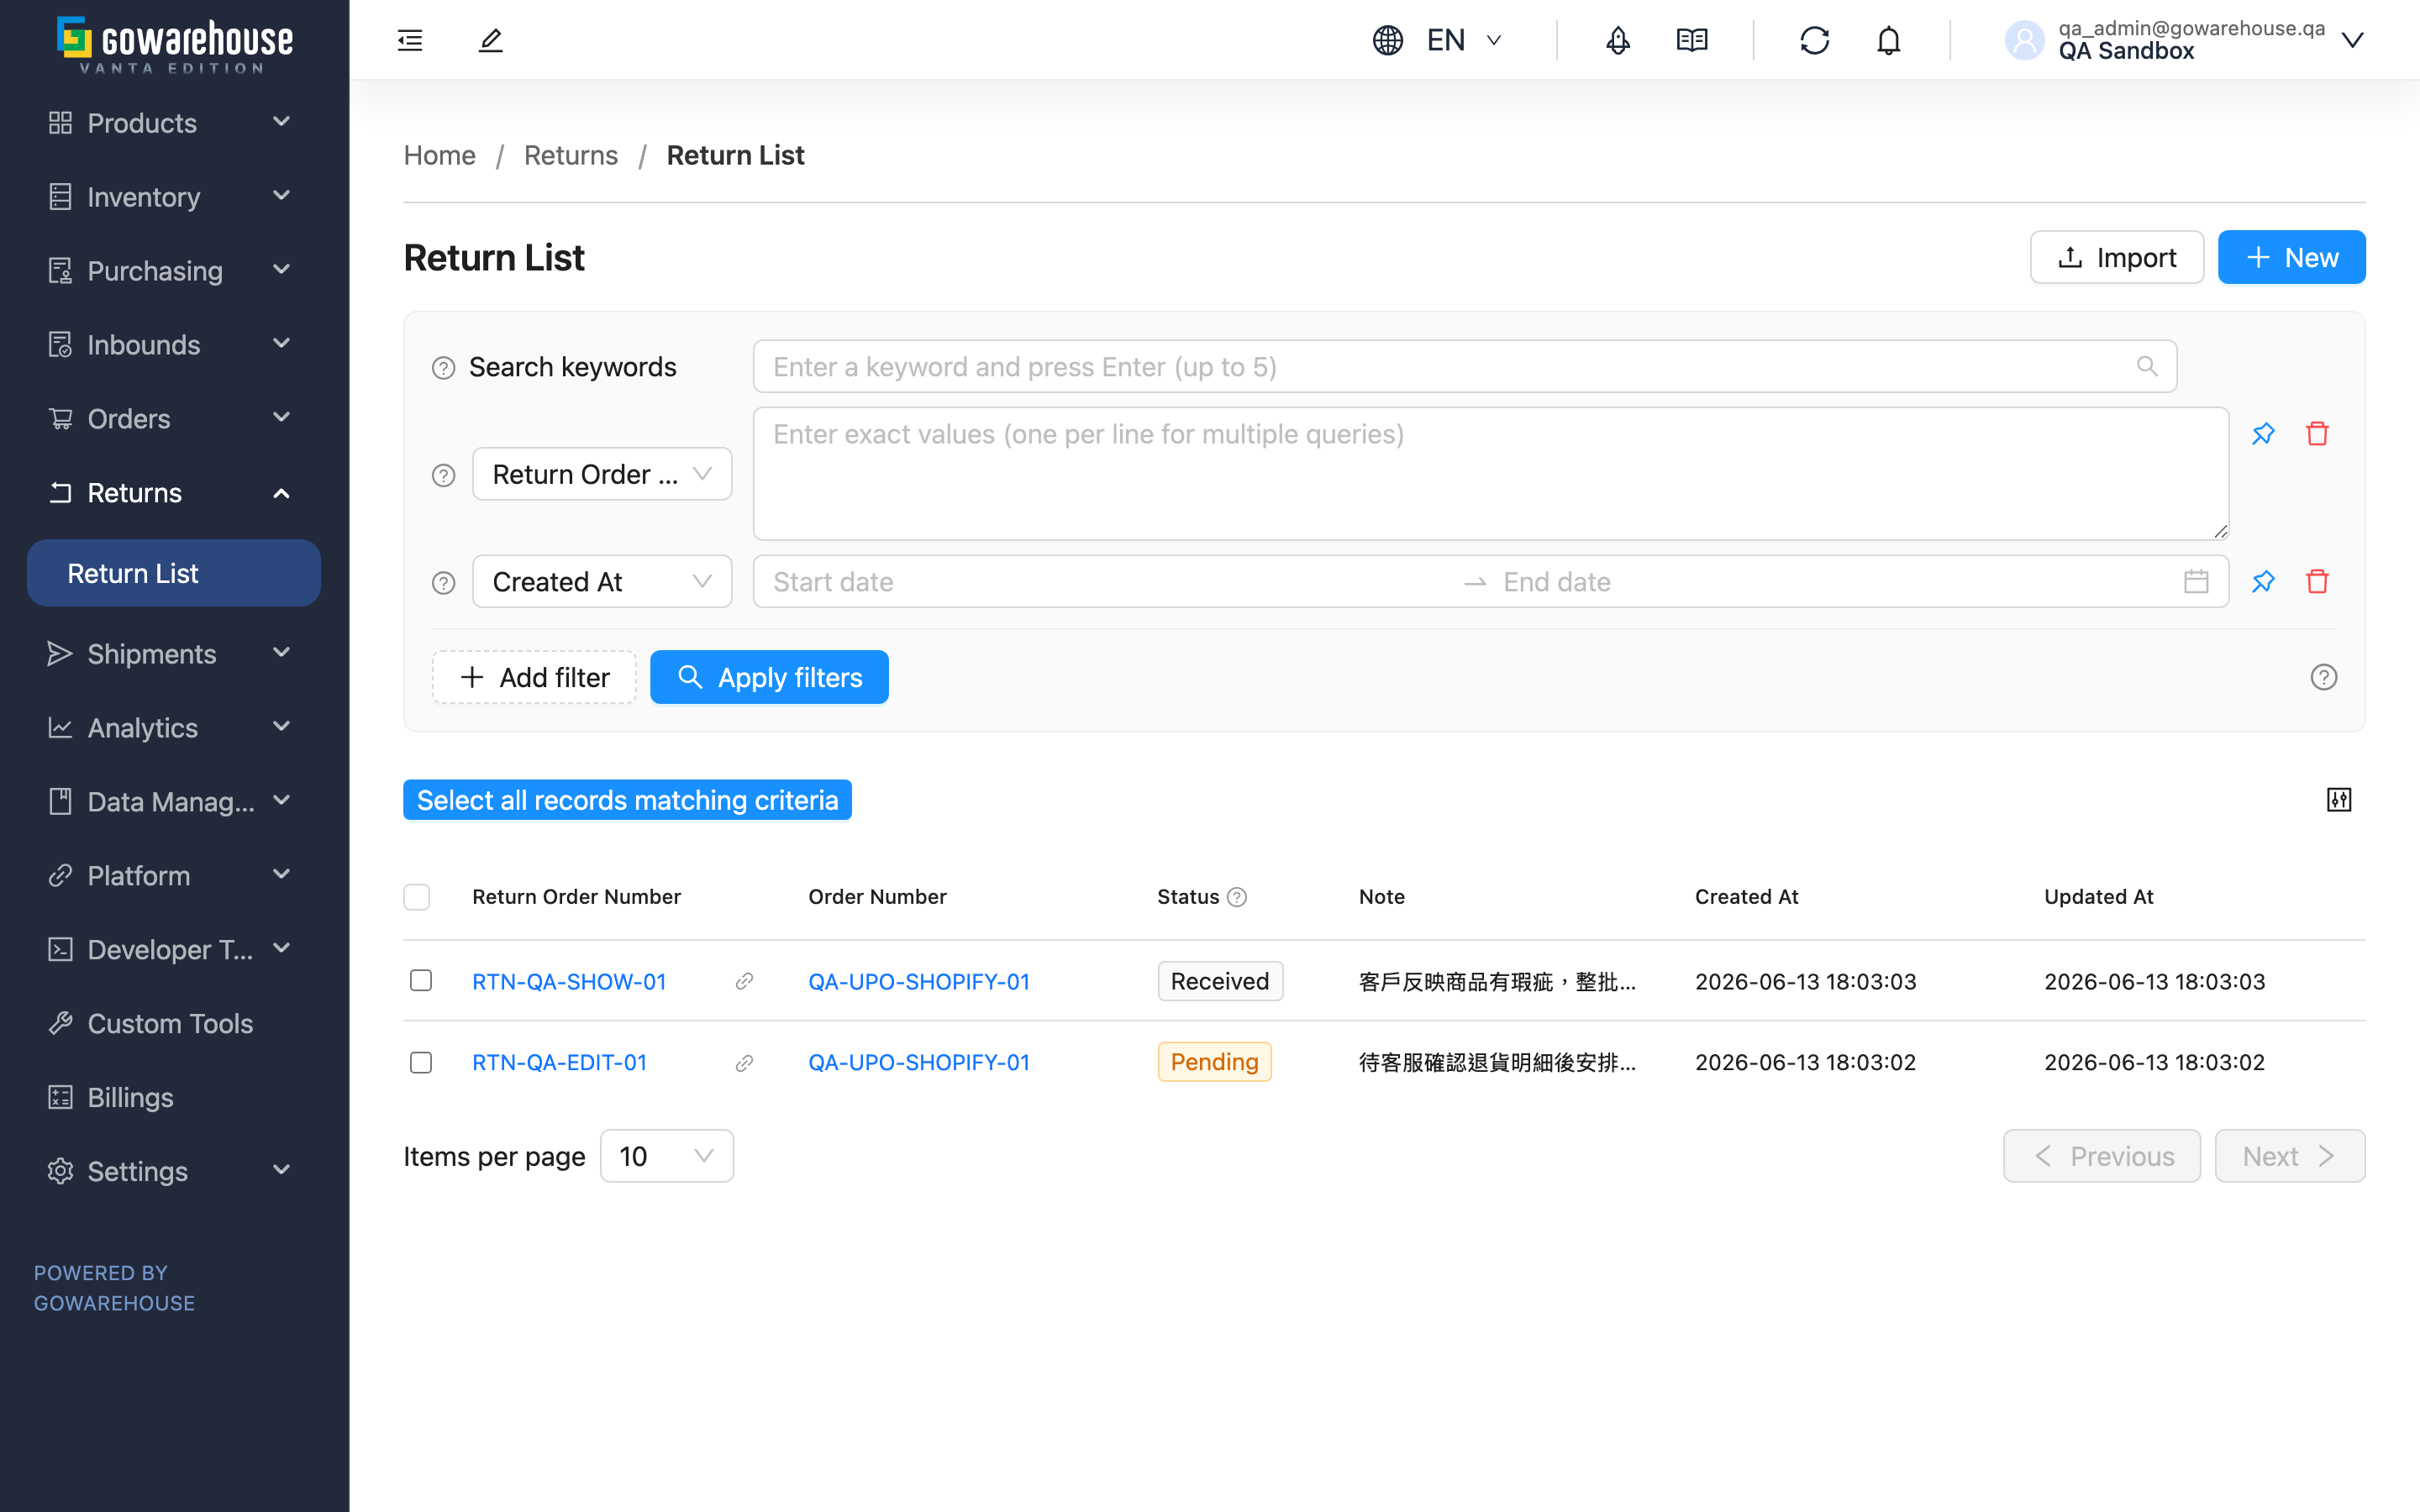Click the Add filter button
Screen dimensions: 2420x1512
(534, 677)
